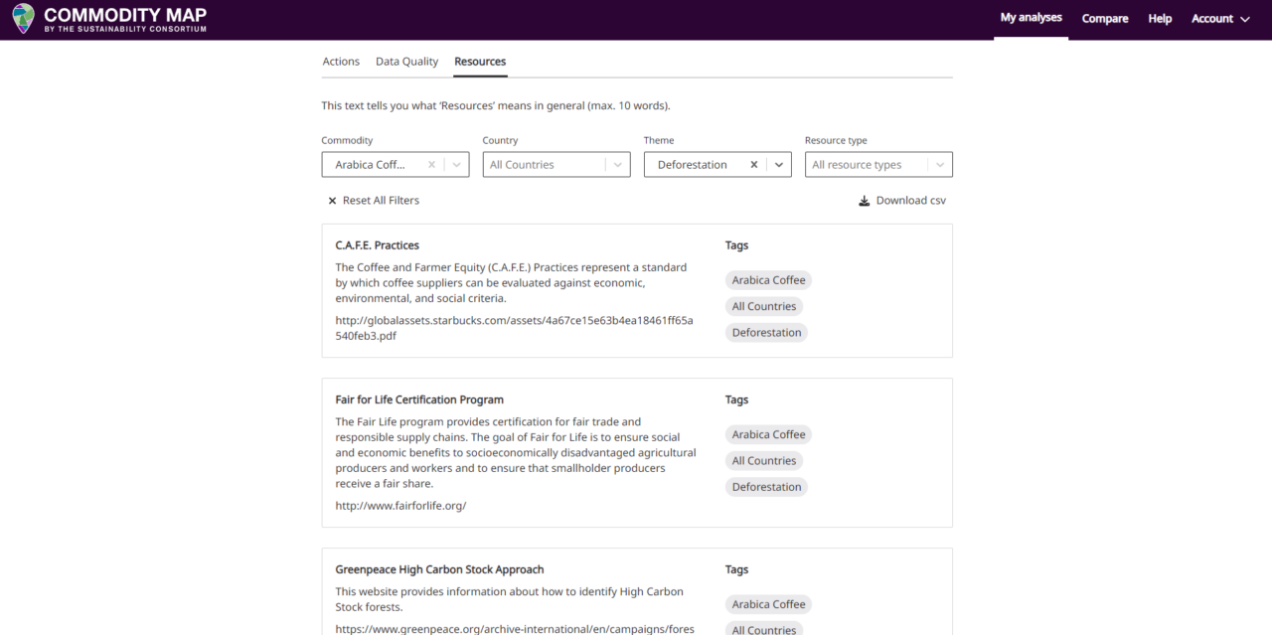Switch to the Actions tab
Viewport: 1272px width, 635px height.
coord(341,61)
